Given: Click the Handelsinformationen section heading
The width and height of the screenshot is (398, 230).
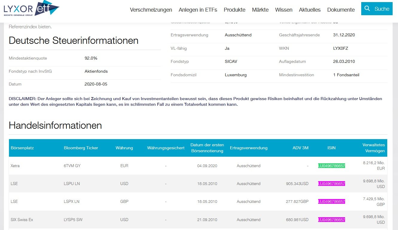Looking at the screenshot, I should pyautogui.click(x=55, y=125).
